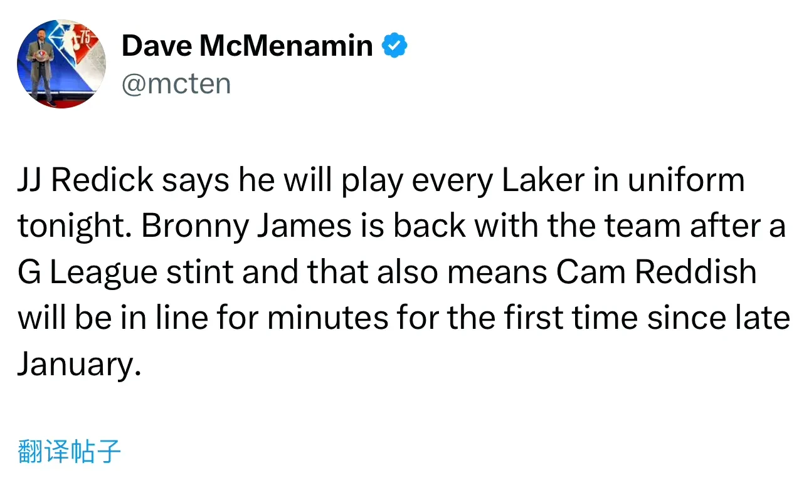Click the name "Bronny James" in the text
Viewport: 809px width, 488px height.
[247, 227]
